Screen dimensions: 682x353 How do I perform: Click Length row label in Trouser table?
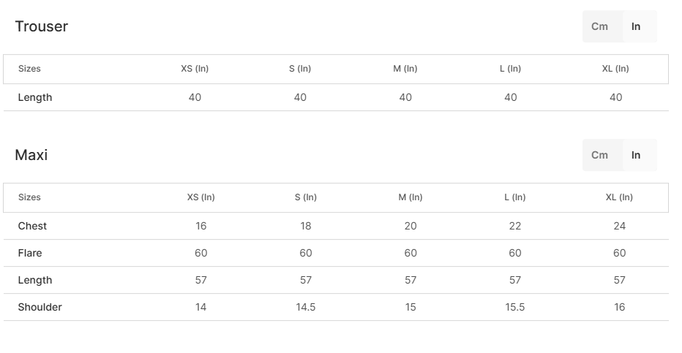[x=35, y=98]
